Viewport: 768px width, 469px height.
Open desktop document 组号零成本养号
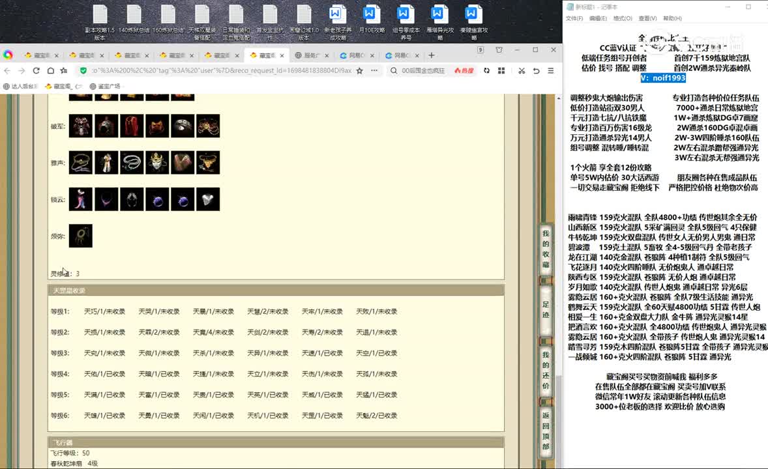click(x=406, y=23)
